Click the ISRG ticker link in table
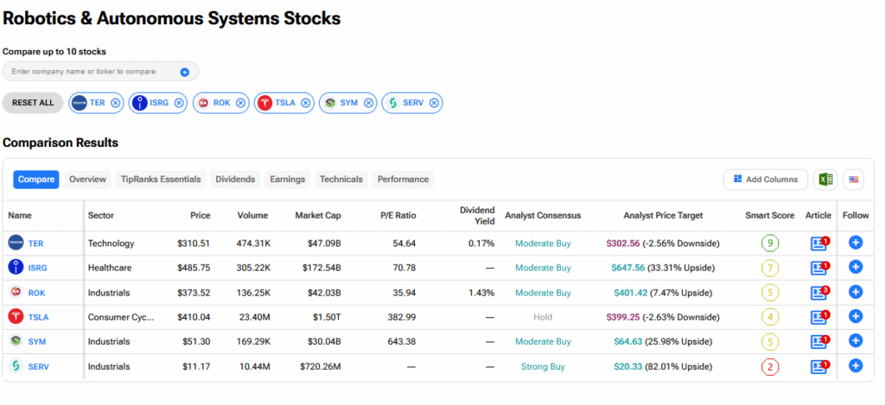Image resolution: width=885 pixels, height=405 pixels. tap(38, 268)
